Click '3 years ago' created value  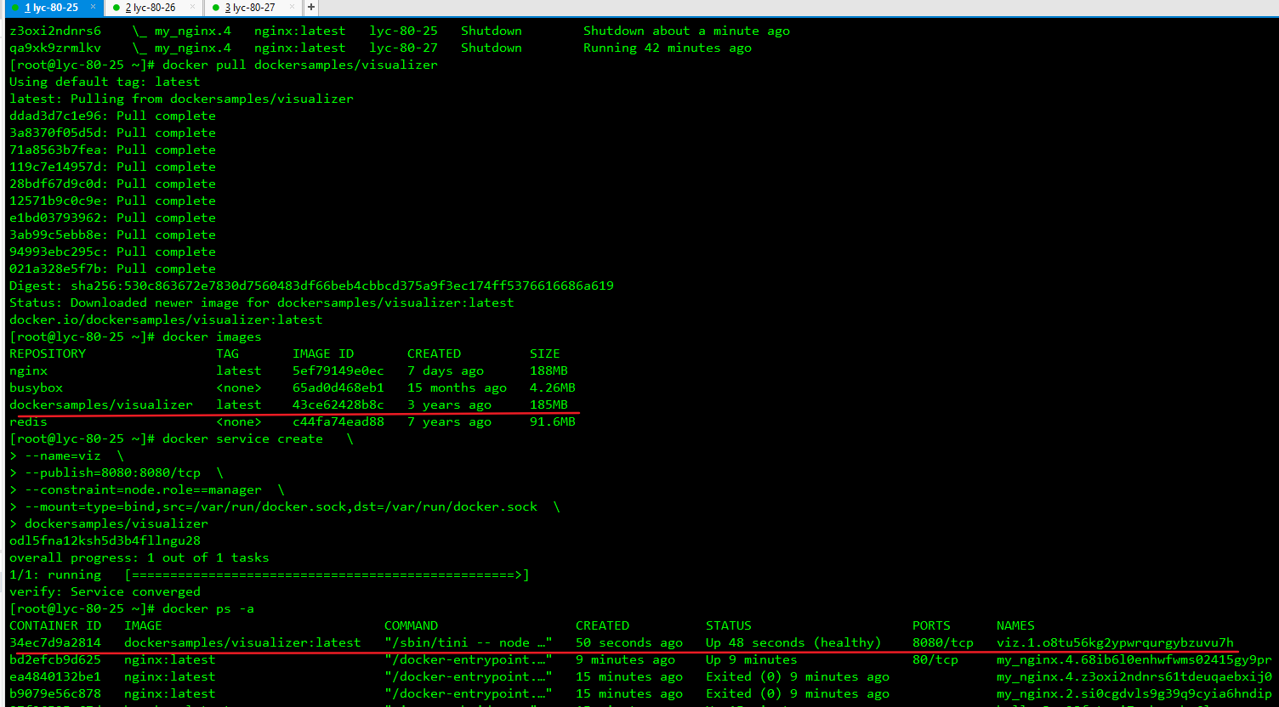449,404
